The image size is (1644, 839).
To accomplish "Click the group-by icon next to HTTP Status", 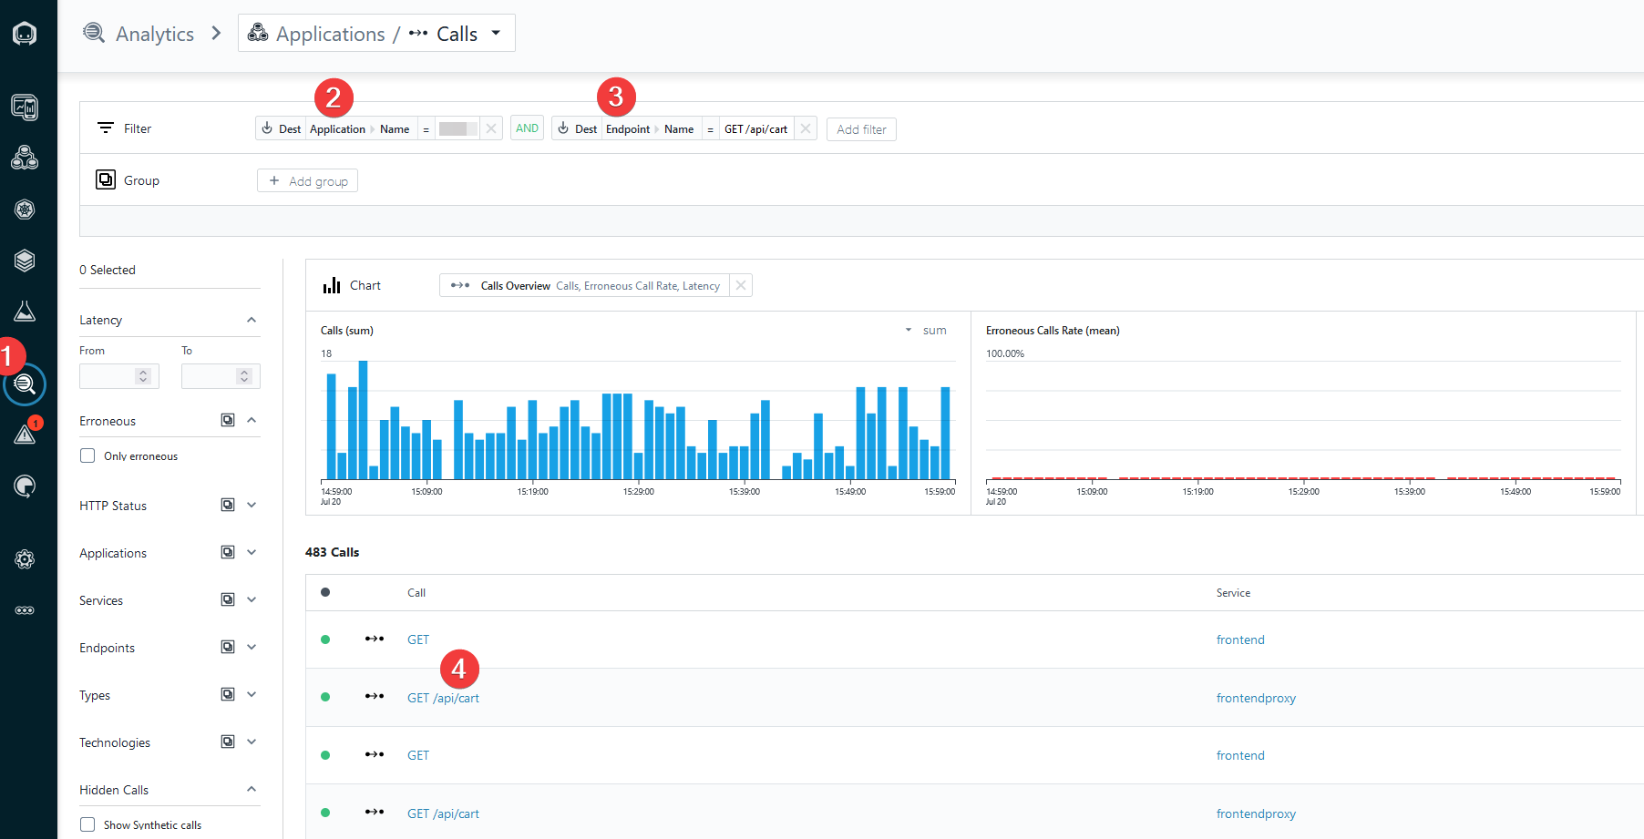I will pos(228,505).
